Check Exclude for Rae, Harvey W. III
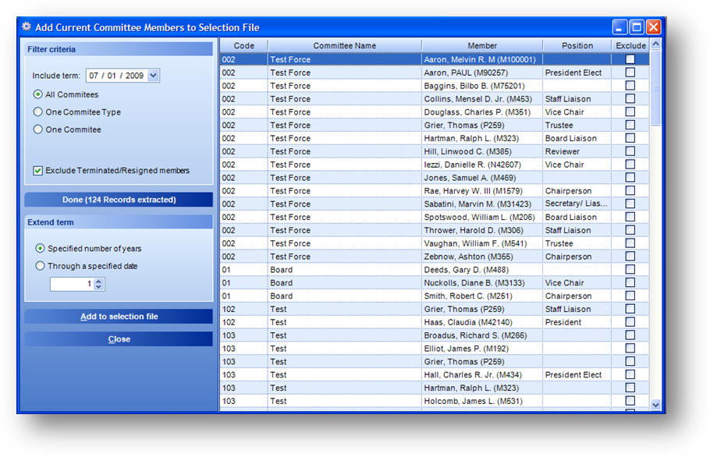This screenshot has width=710, height=457. click(630, 190)
